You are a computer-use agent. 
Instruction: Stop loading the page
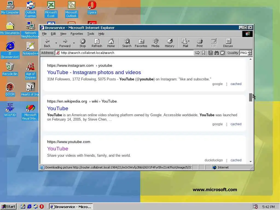coord(83,43)
